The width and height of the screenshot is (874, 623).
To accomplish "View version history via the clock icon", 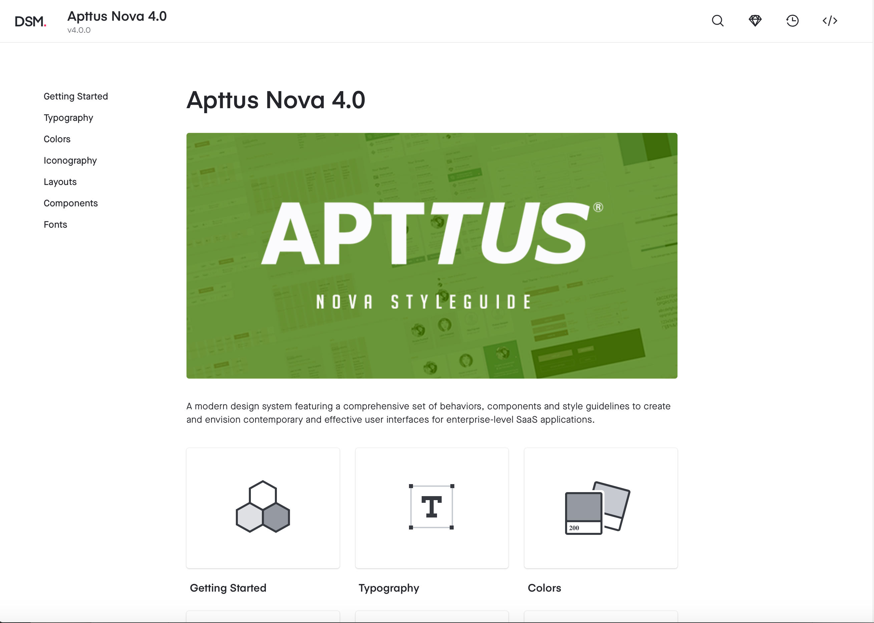I will click(x=792, y=21).
